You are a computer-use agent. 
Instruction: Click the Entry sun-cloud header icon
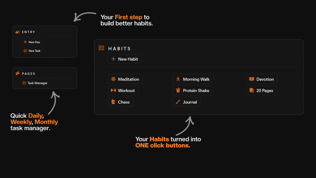18,32
